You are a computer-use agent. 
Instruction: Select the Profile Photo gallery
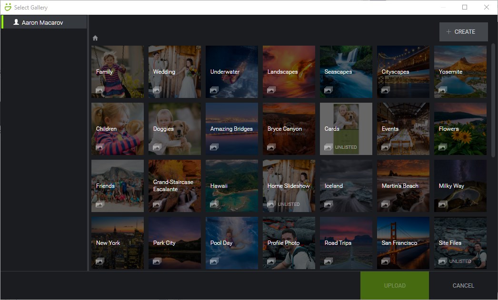(x=289, y=243)
